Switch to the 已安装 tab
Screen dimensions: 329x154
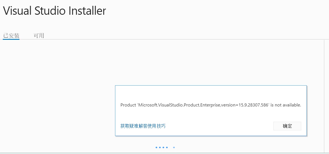tap(11, 36)
